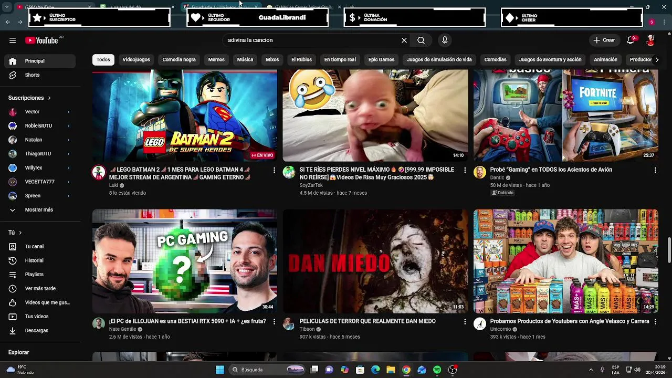The width and height of the screenshot is (672, 378).
Task: Open Tus videos in the sidebar
Action: [40, 317]
